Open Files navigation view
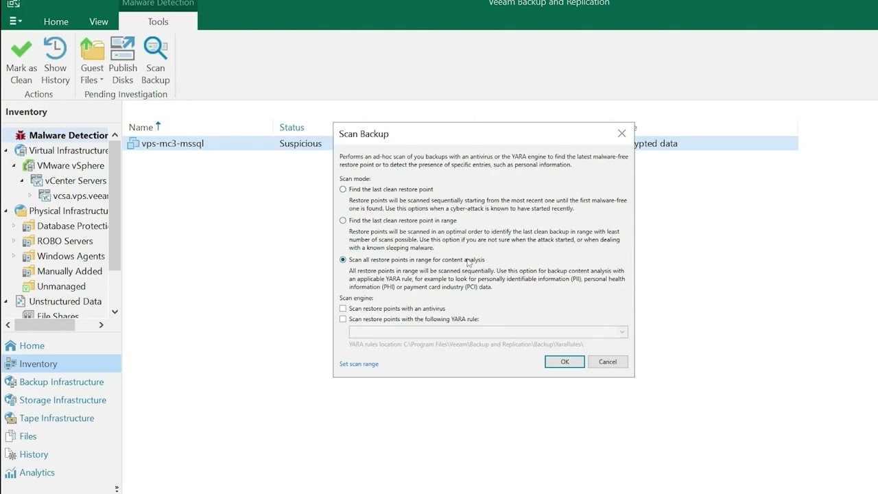 pyautogui.click(x=60, y=436)
